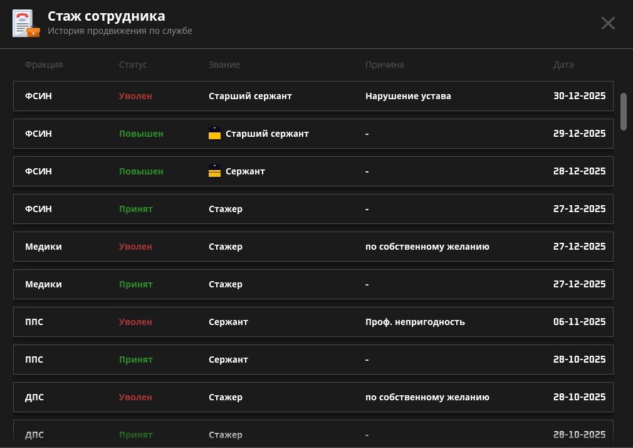Image resolution: width=633 pixels, height=448 pixels.
Task: Click the Звание column header
Action: (x=224, y=65)
